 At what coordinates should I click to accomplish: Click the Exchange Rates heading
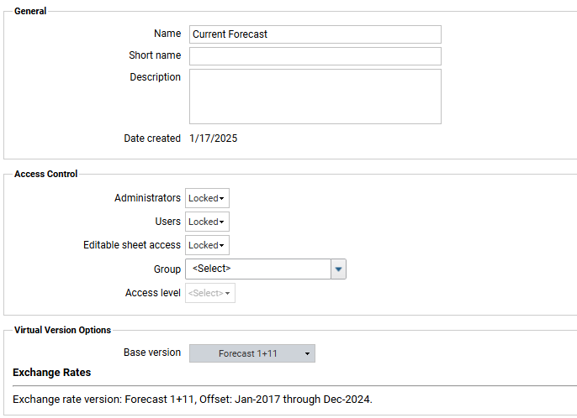click(x=52, y=373)
